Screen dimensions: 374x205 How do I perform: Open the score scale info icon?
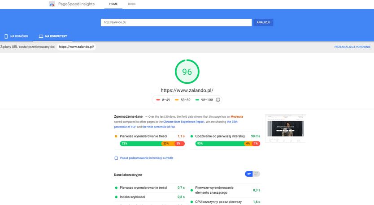(x=218, y=100)
